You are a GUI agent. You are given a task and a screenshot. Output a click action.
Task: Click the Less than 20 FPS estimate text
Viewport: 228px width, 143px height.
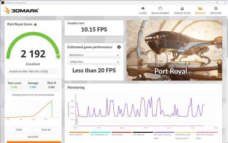pyautogui.click(x=94, y=70)
